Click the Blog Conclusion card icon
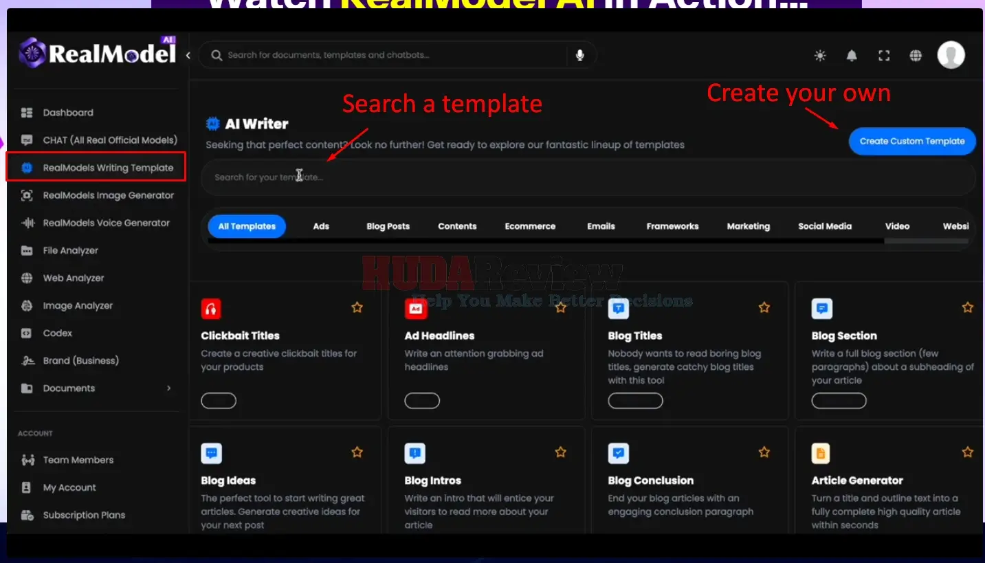The height and width of the screenshot is (563, 985). pos(619,453)
